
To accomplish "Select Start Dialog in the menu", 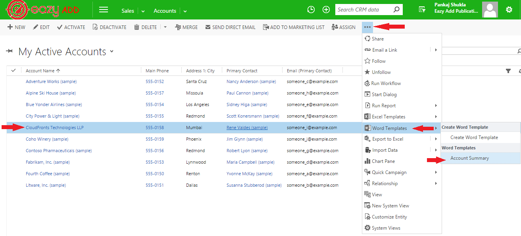I will point(402,95).
